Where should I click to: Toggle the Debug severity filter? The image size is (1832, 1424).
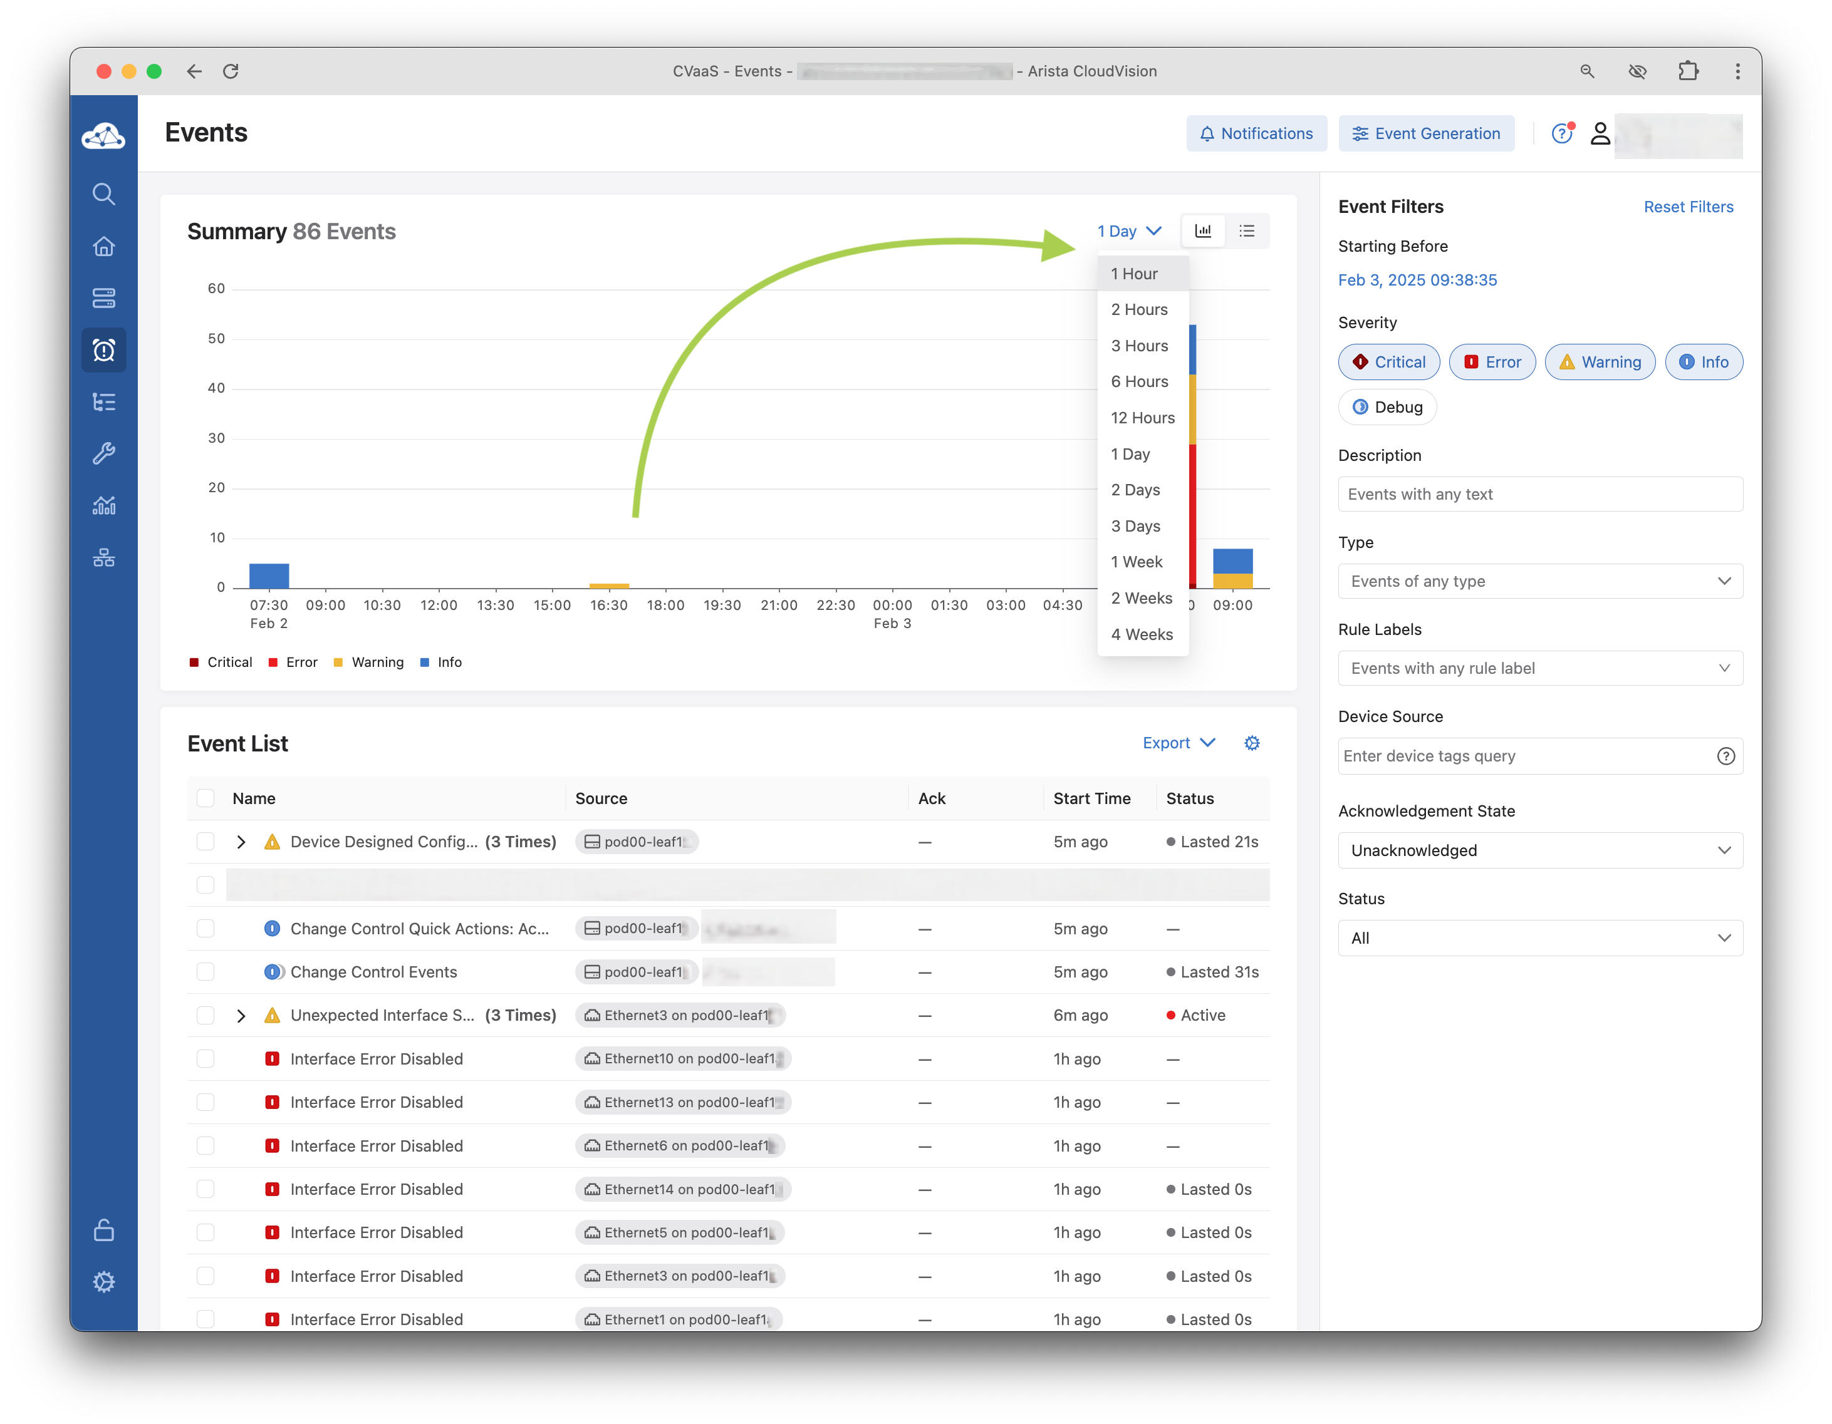[1387, 407]
